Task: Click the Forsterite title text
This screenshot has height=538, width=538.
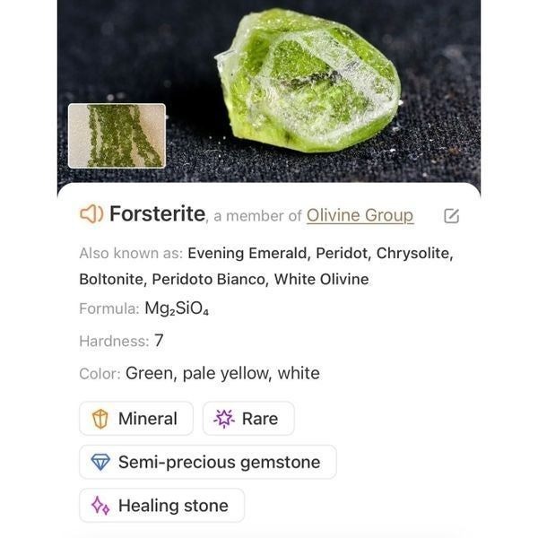Action: 158,213
